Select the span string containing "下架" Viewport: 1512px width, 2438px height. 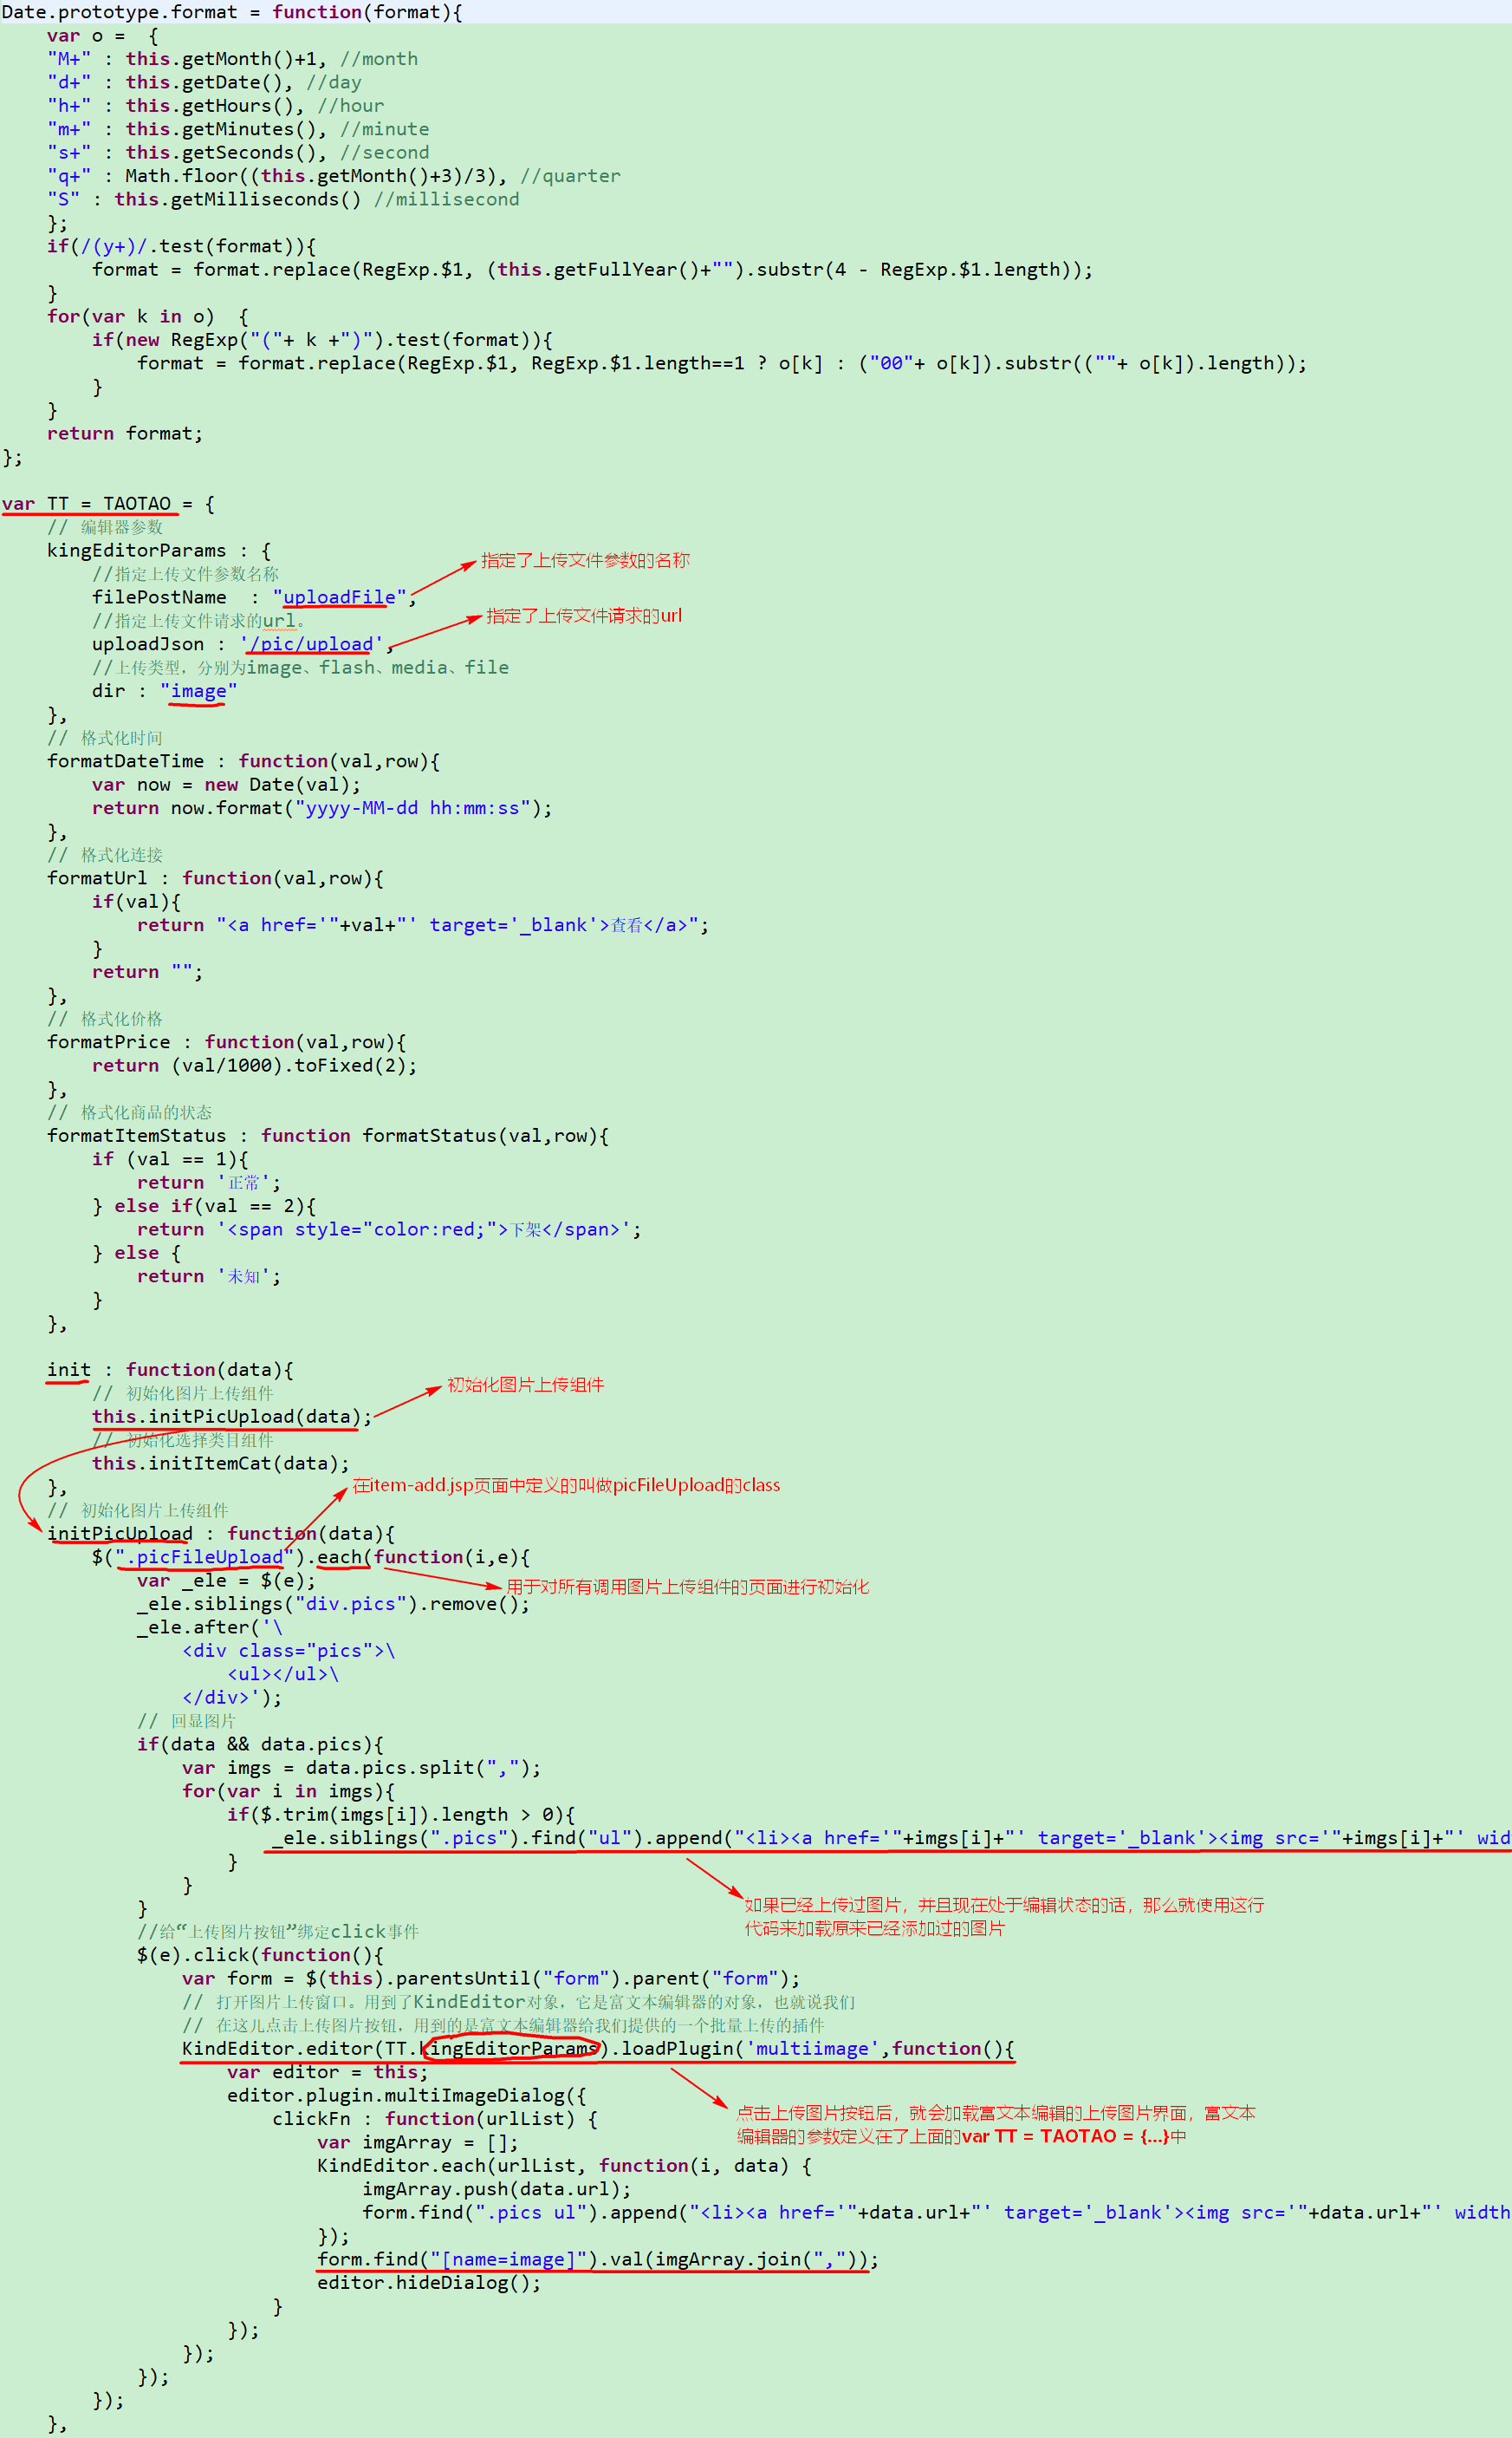(x=424, y=1229)
